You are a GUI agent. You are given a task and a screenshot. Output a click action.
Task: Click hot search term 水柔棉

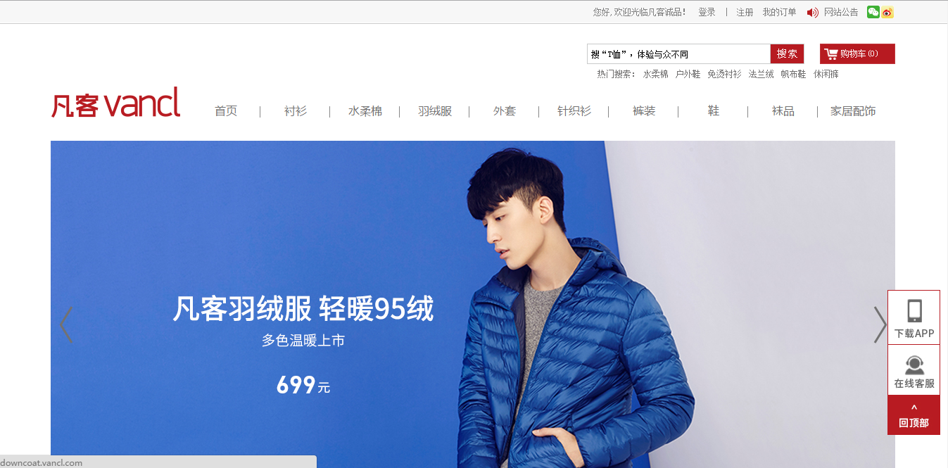pyautogui.click(x=655, y=74)
